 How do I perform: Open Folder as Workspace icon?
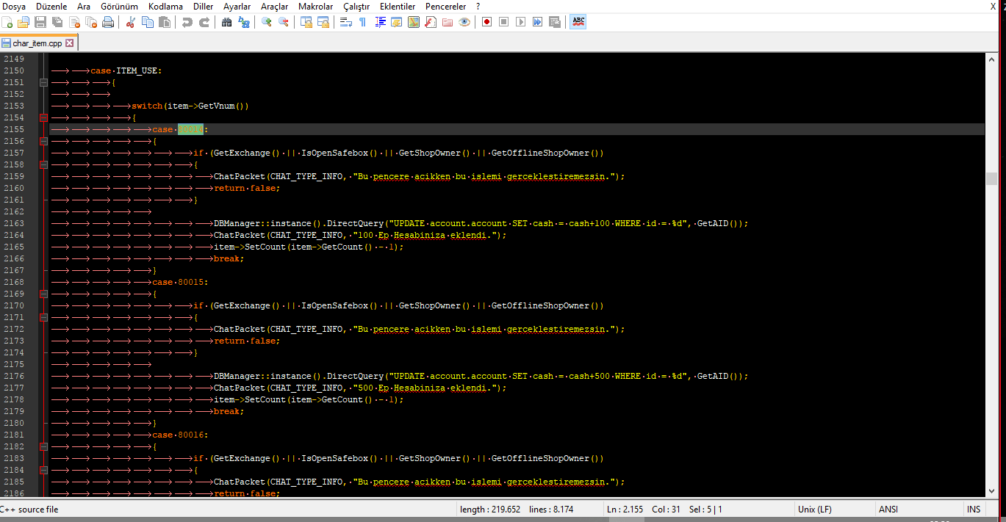[448, 22]
